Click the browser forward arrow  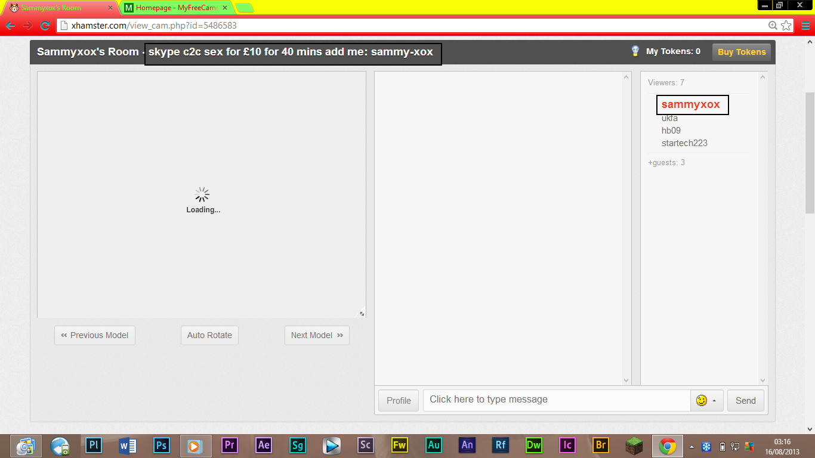pyautogui.click(x=27, y=26)
